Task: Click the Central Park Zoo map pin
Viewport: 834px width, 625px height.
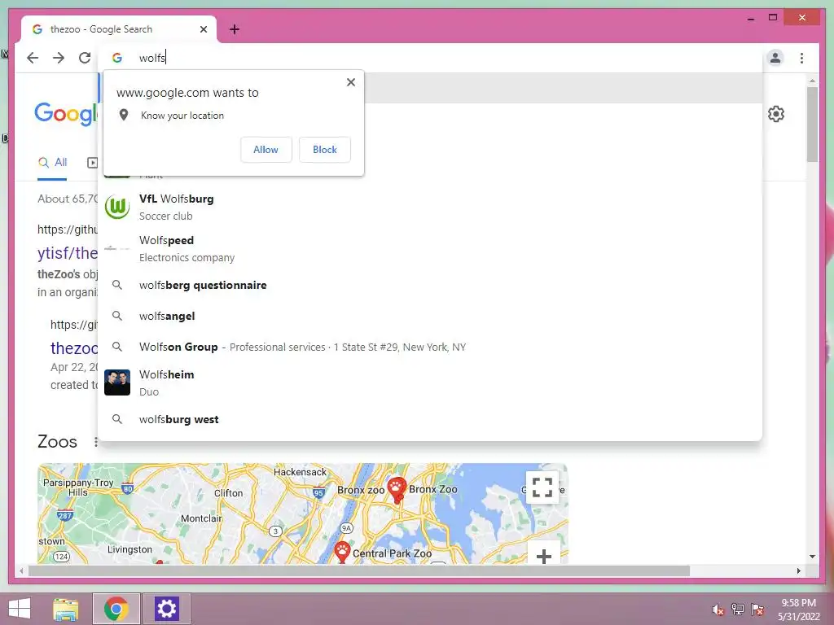Action: (x=342, y=553)
